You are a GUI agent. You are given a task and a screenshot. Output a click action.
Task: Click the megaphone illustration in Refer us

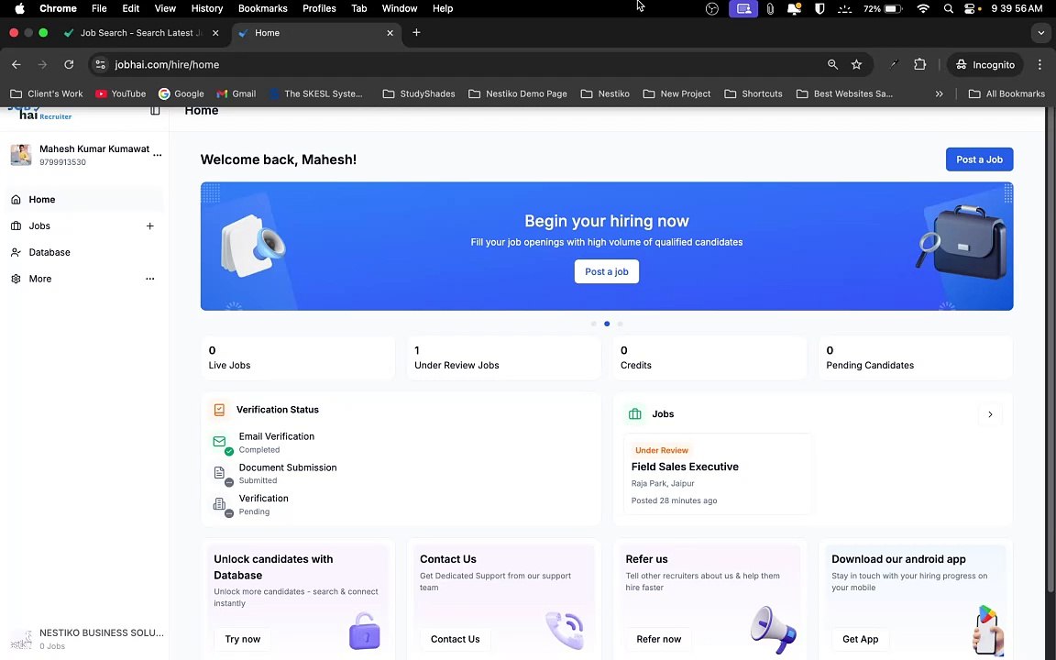tap(773, 630)
